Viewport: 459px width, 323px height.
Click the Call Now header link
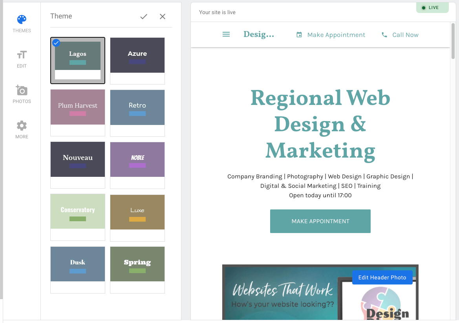tap(405, 35)
